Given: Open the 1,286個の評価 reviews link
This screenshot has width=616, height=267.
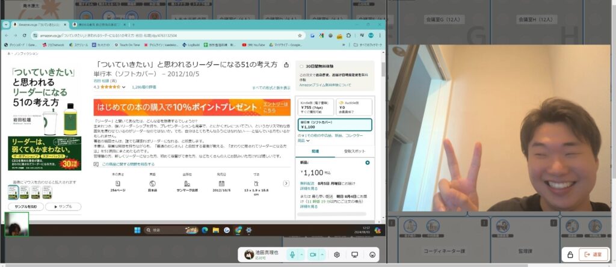Looking at the screenshot, I should tap(144, 87).
